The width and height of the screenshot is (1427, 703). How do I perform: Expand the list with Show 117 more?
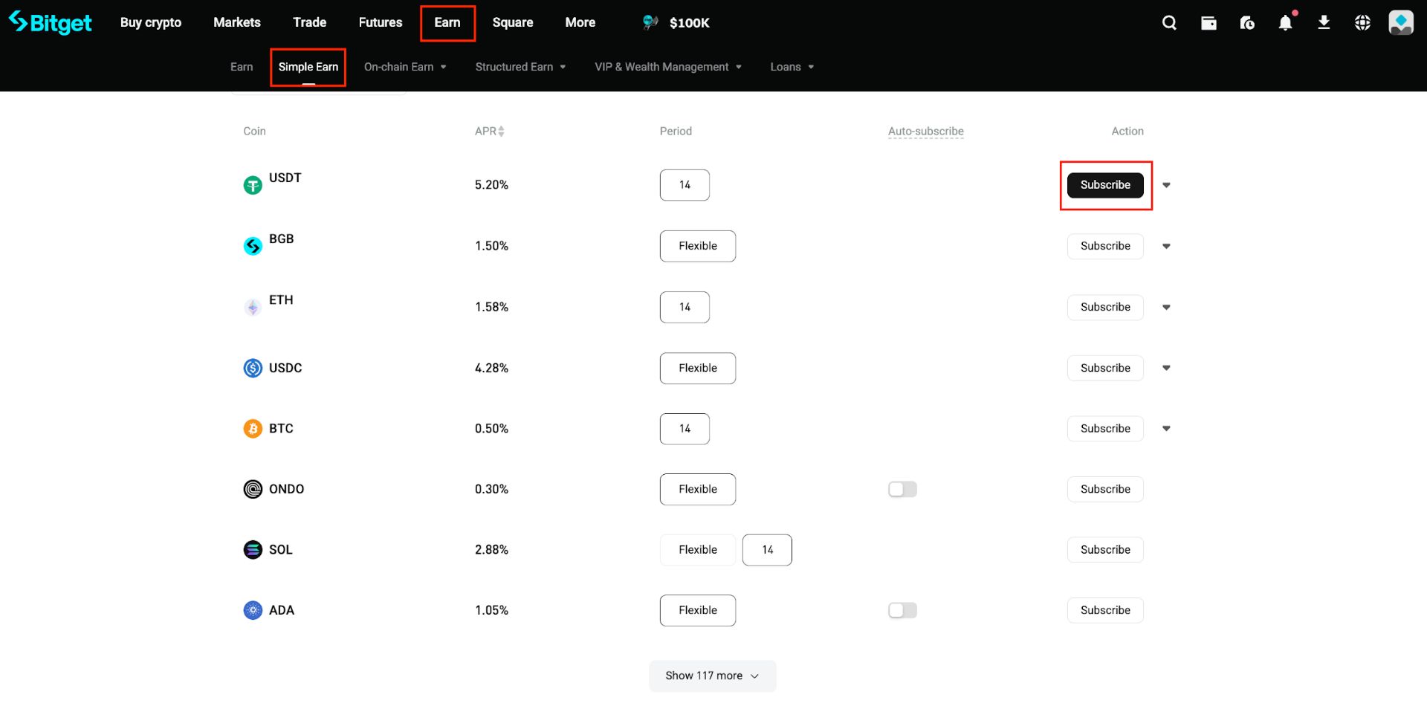(x=712, y=676)
